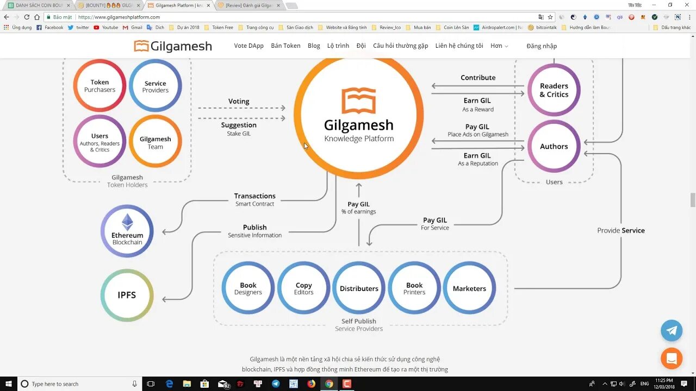Open Firefox from the taskbar
Viewport: 696px width, 391px height.
tap(311, 384)
